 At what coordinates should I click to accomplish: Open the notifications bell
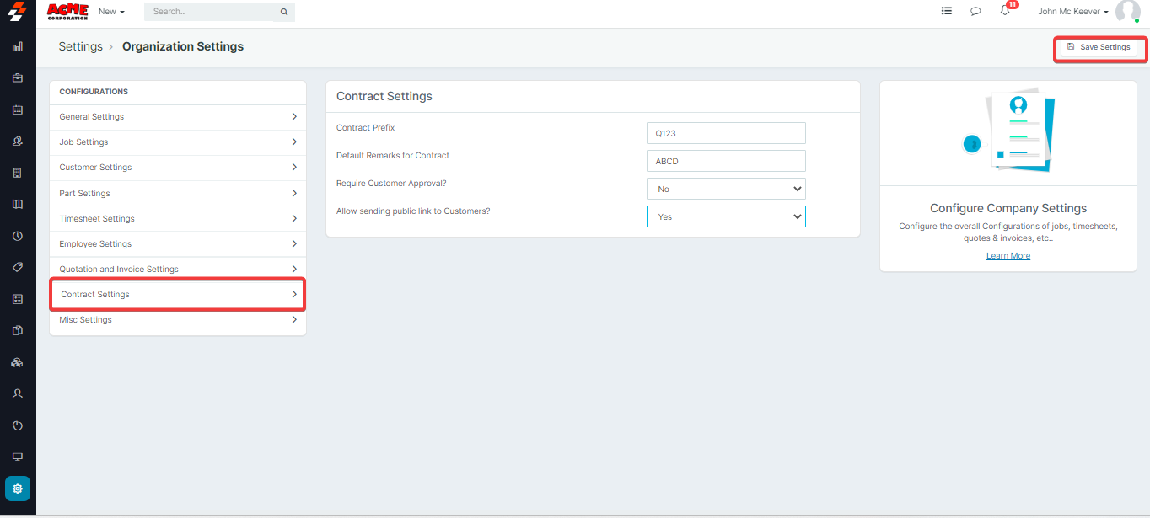pyautogui.click(x=1005, y=12)
